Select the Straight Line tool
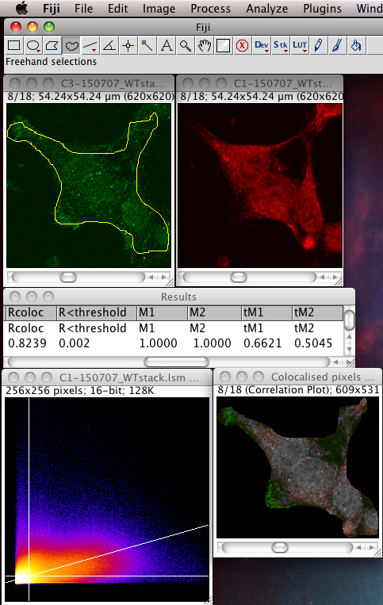The width and height of the screenshot is (383, 605). (90, 46)
